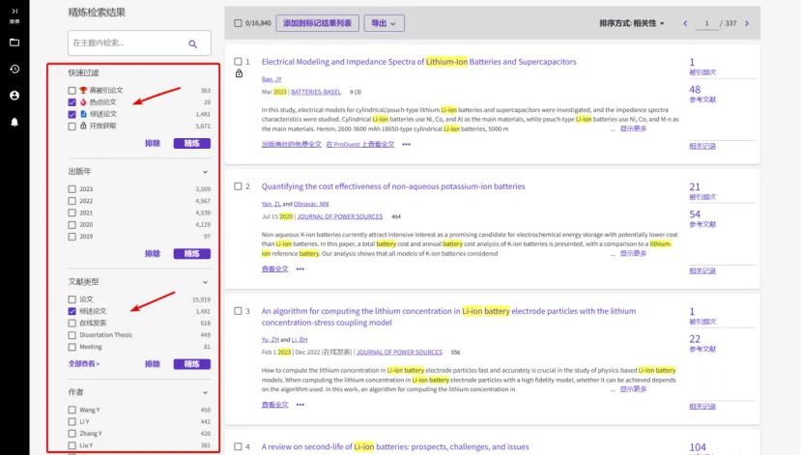Open BATTERIES-BASEL journal link
The height and width of the screenshot is (455, 801).
[x=316, y=92]
